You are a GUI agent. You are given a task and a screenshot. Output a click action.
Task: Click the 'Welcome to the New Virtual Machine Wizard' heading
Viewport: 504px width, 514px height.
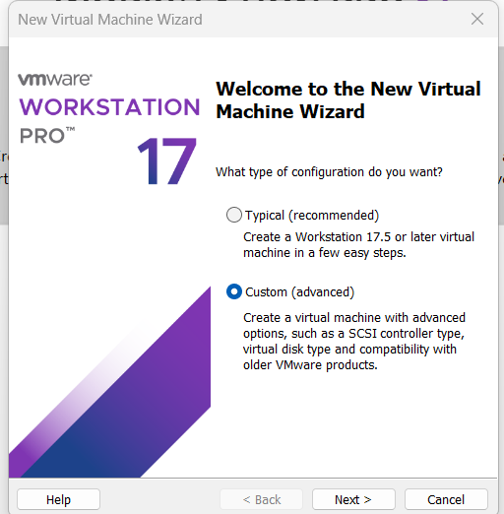point(348,100)
